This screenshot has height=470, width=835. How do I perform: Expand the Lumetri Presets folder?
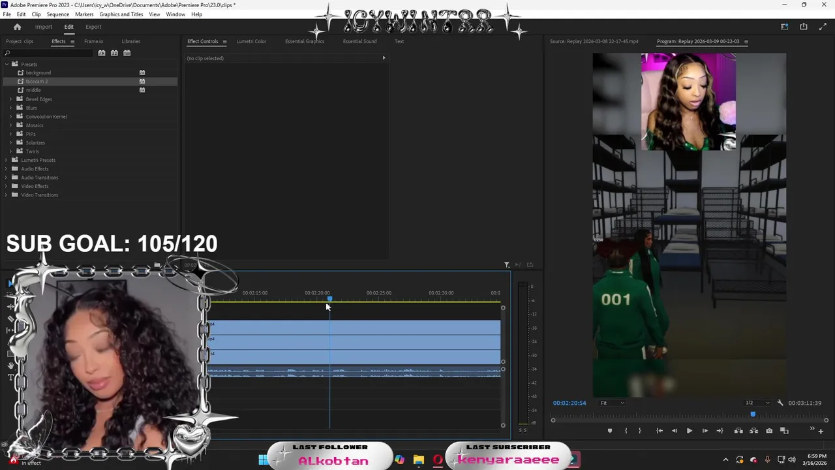[7, 160]
